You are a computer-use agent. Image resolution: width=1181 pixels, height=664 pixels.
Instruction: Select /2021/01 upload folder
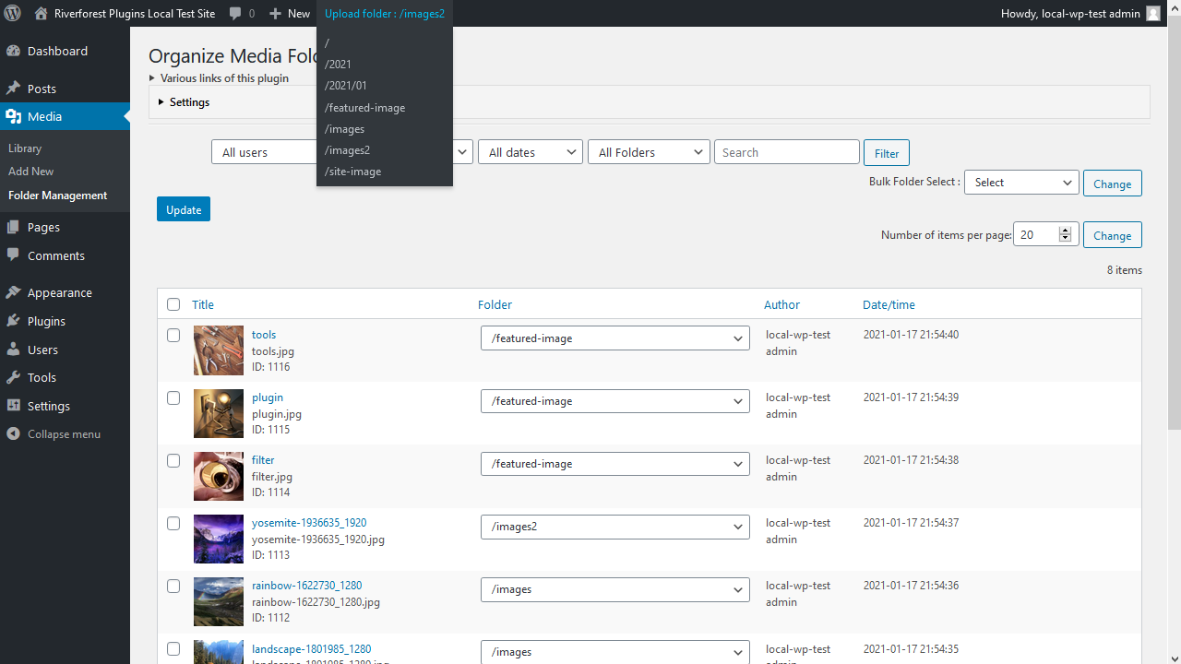[x=385, y=86]
